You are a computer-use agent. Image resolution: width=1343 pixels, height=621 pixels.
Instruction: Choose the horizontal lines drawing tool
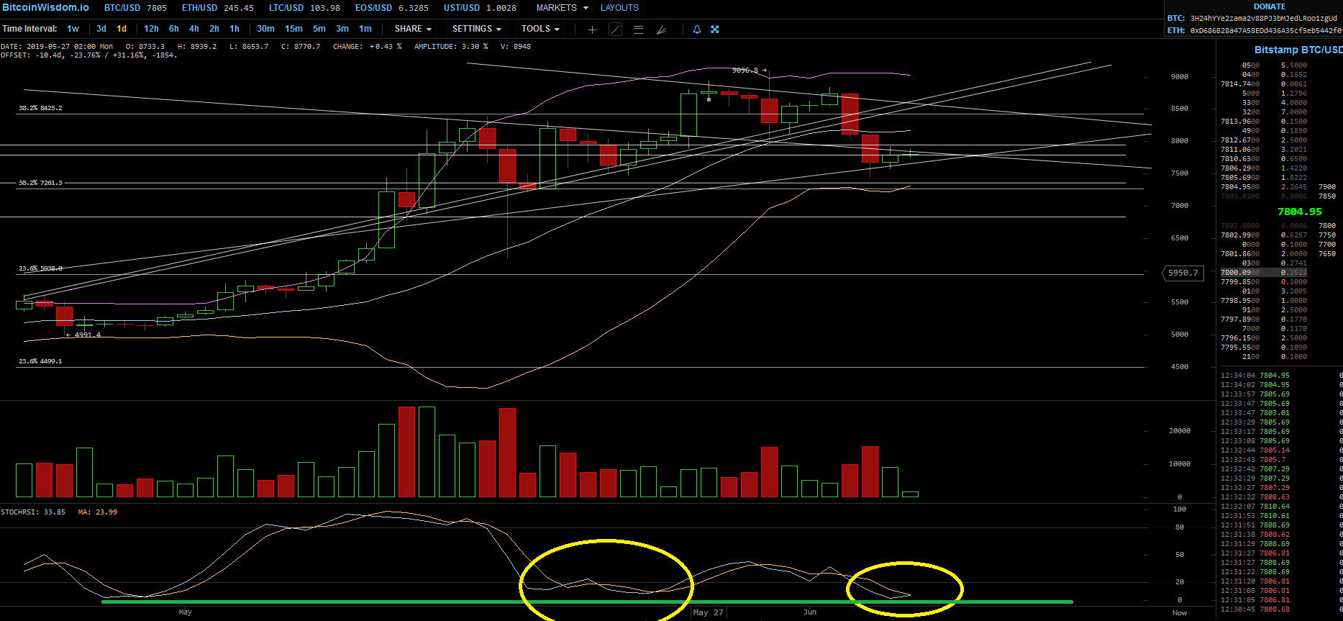638,30
